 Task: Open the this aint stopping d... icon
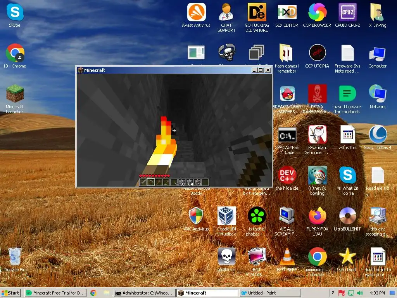pyautogui.click(x=378, y=222)
